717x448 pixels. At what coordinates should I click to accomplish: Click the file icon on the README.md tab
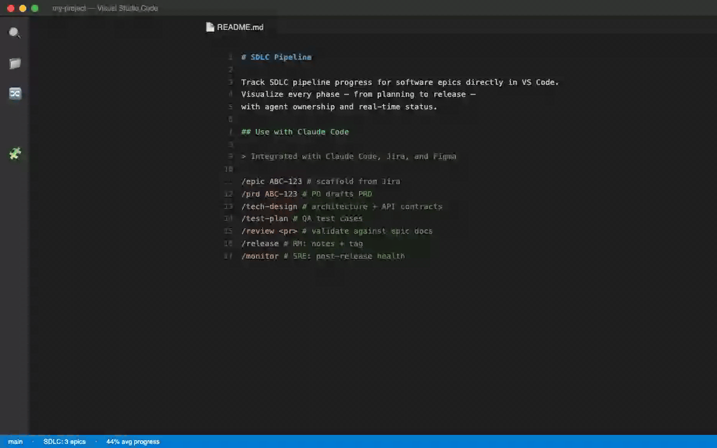tap(210, 26)
